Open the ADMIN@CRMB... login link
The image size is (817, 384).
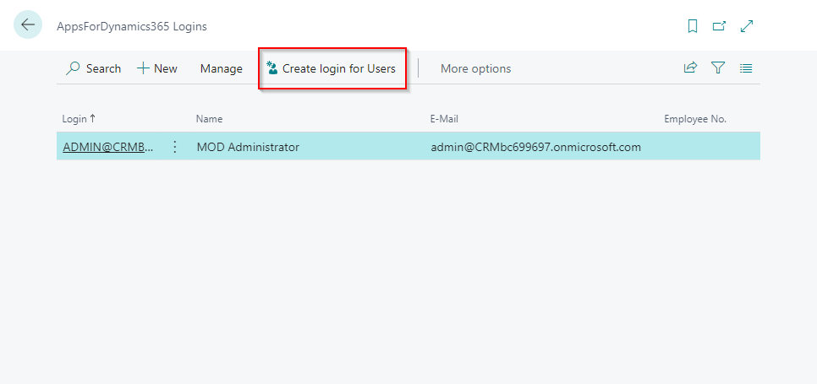[108, 147]
